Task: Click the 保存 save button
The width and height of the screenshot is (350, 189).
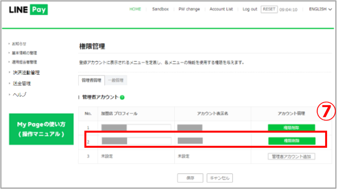Action: tap(190, 178)
